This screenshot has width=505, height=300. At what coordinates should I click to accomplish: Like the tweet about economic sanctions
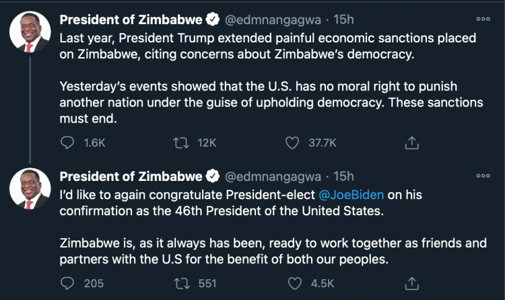pos(292,143)
